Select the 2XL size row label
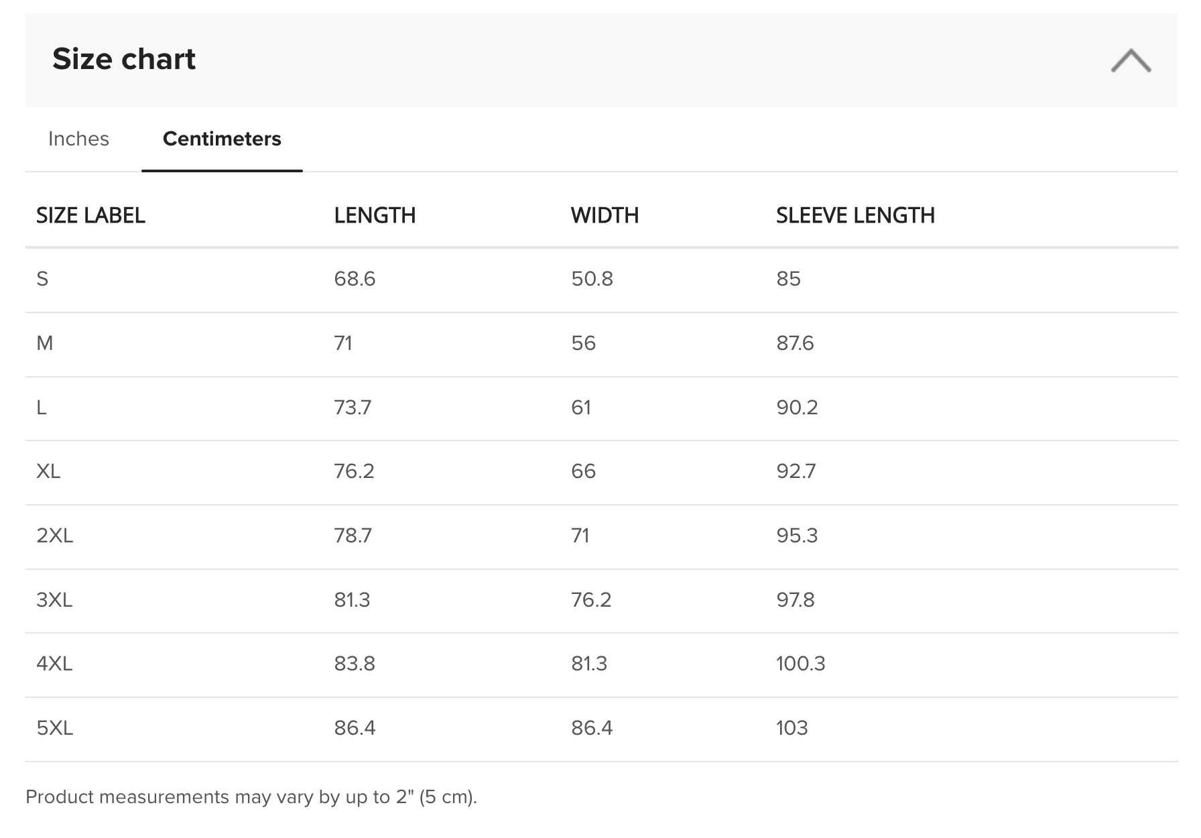This screenshot has height=838, width=1201. pos(55,536)
